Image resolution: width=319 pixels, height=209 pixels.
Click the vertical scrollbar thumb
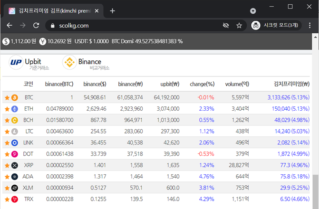[316, 191]
